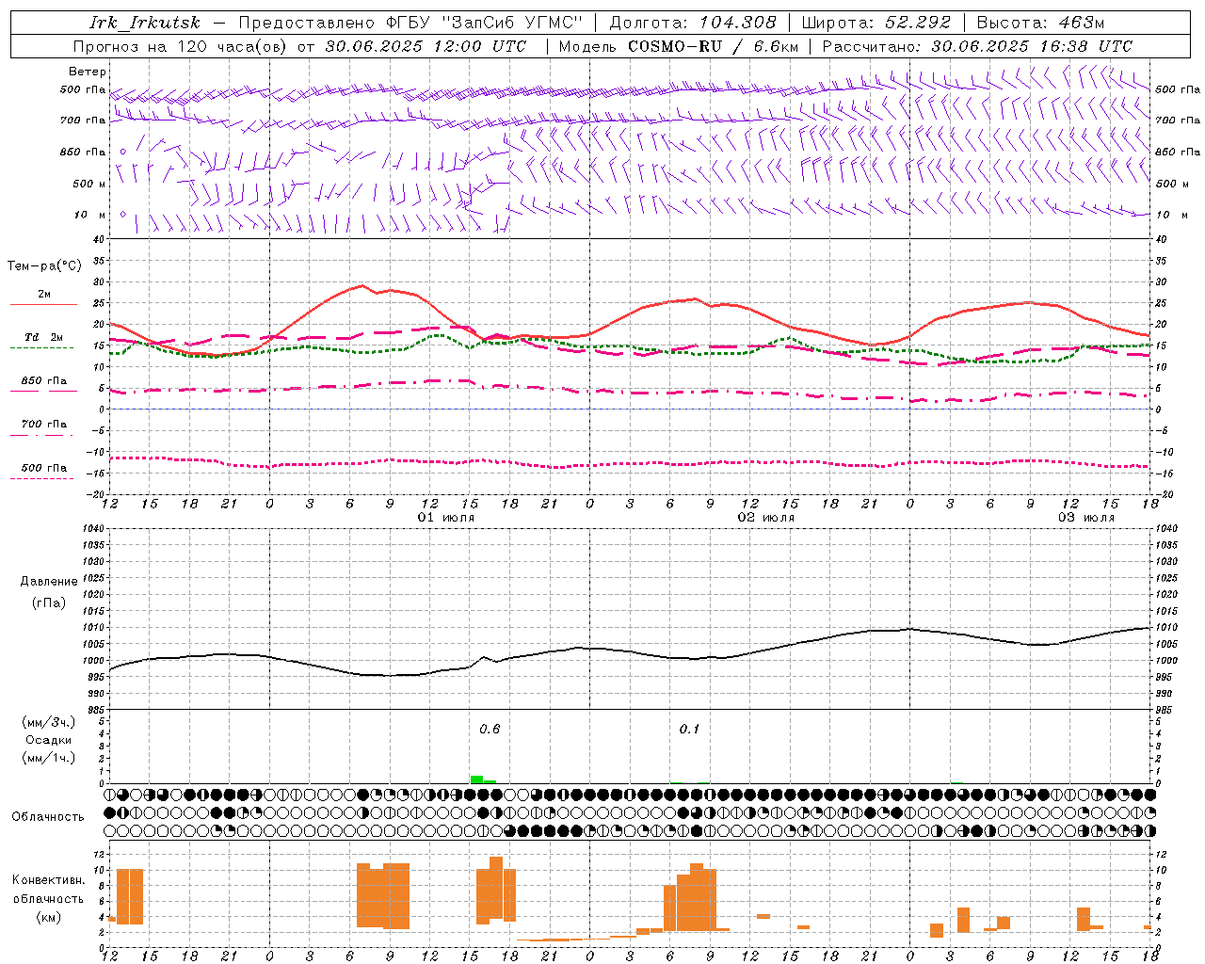Click the '2м' temperature legend entry
The height and width of the screenshot is (964, 1205).
44,294
